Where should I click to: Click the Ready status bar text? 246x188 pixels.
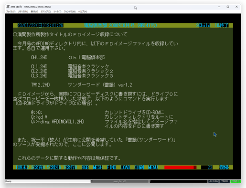point(8,181)
